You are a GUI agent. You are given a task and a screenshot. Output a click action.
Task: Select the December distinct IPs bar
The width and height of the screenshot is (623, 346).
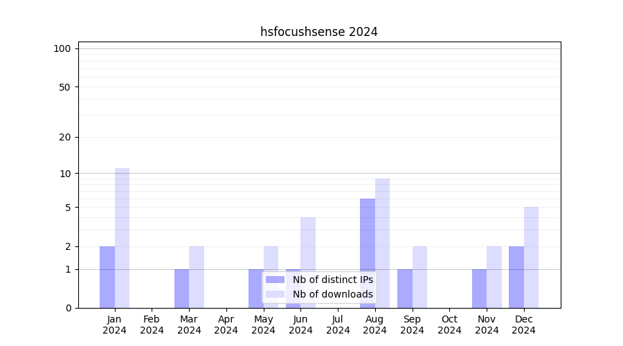click(516, 277)
